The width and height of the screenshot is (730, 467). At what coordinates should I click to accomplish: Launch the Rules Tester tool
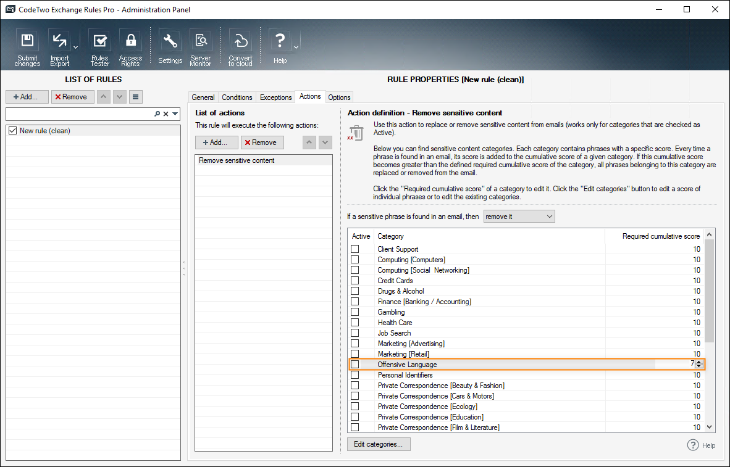point(99,48)
